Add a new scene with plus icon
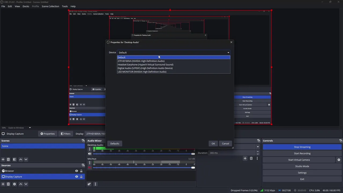The height and width of the screenshot is (193, 343). click(3, 159)
